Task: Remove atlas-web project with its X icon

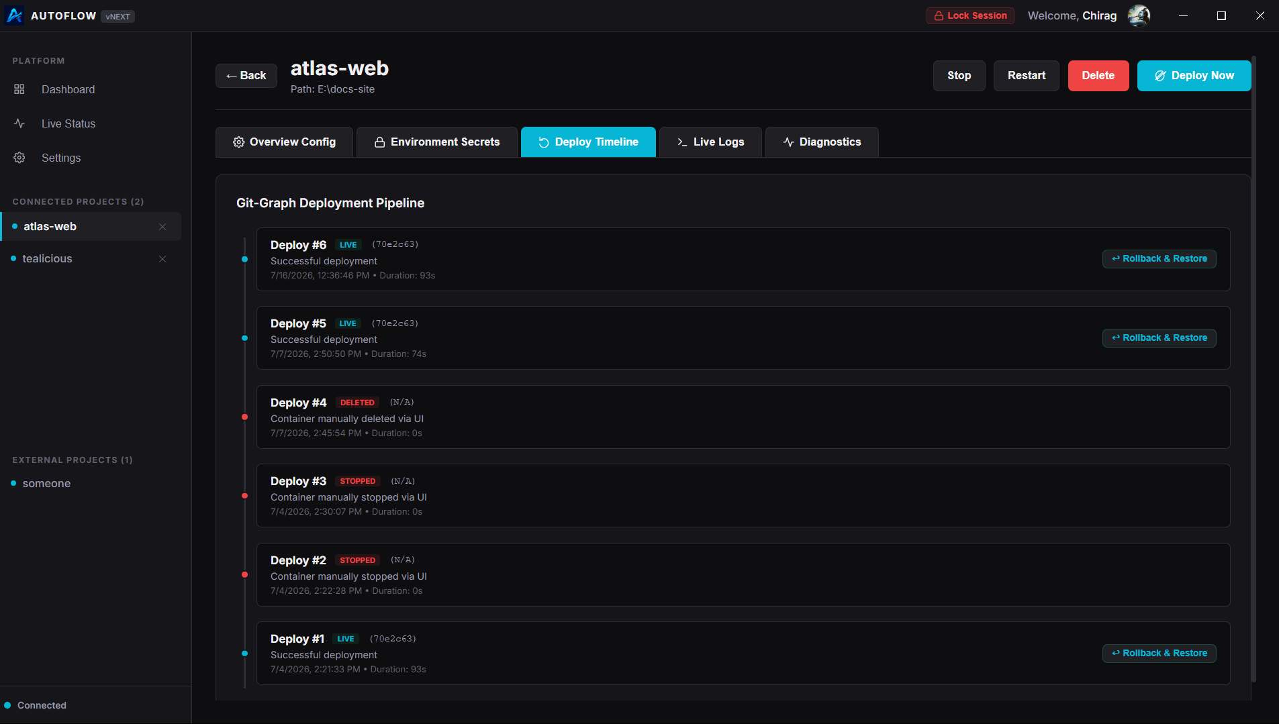Action: pyautogui.click(x=162, y=227)
